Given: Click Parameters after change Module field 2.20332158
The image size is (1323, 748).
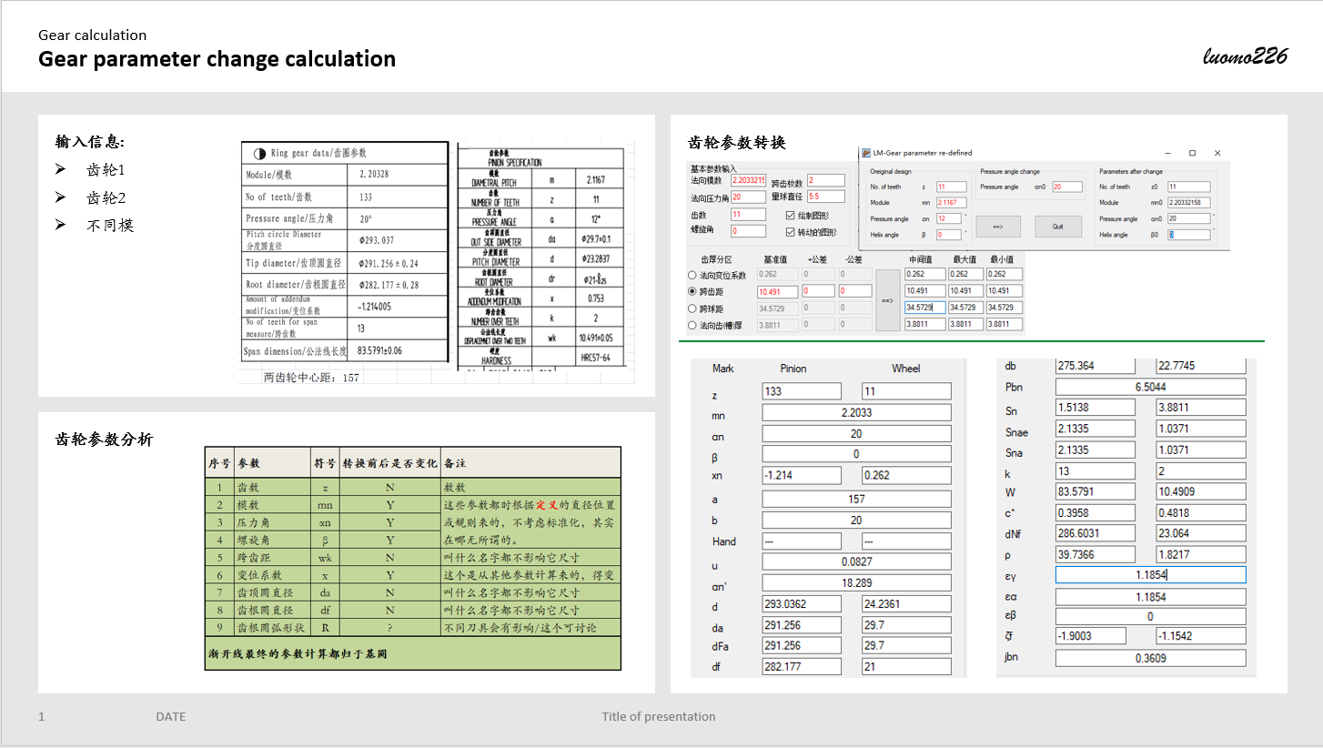Looking at the screenshot, I should (x=1188, y=202).
